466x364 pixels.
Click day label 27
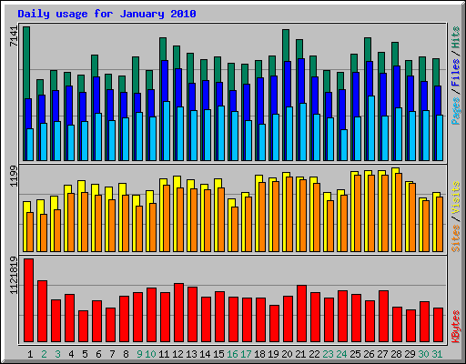coord(382,354)
